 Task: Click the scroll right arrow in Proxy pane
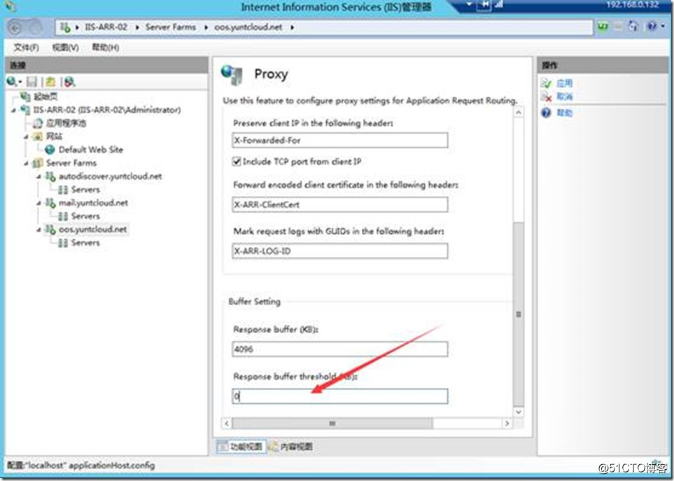click(x=507, y=424)
